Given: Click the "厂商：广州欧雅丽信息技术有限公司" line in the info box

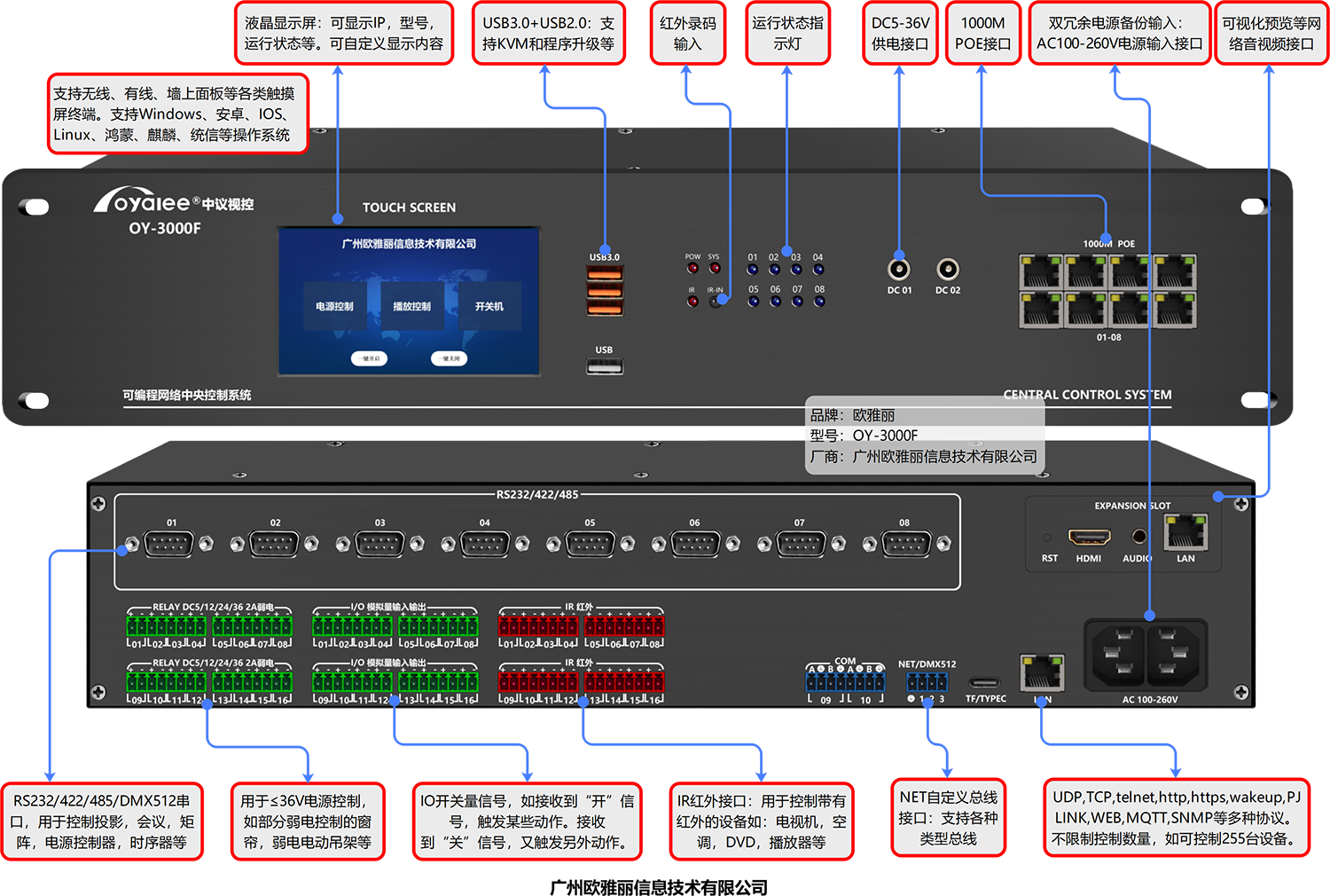Looking at the screenshot, I should 924,457.
